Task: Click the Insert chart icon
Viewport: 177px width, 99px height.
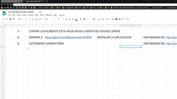Action: (119, 19)
